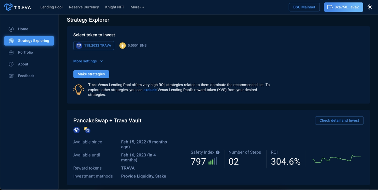Click 'Provide Liquidity, Stake' text
Viewport: 378px width, 190px height.
pos(144,176)
